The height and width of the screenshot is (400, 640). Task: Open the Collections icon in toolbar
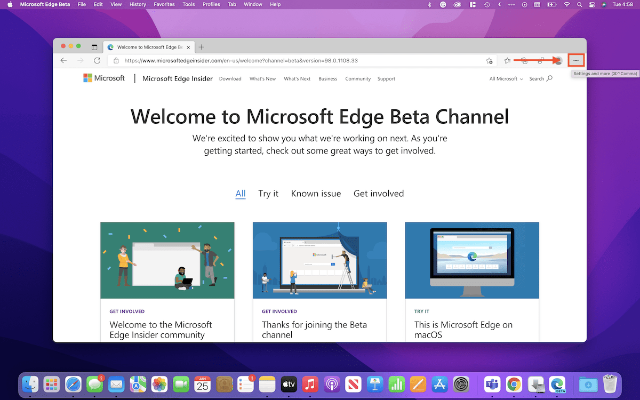pyautogui.click(x=524, y=61)
